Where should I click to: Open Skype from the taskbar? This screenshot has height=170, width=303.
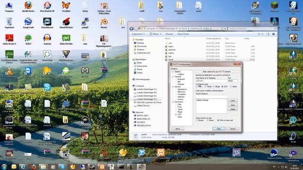tap(62, 167)
